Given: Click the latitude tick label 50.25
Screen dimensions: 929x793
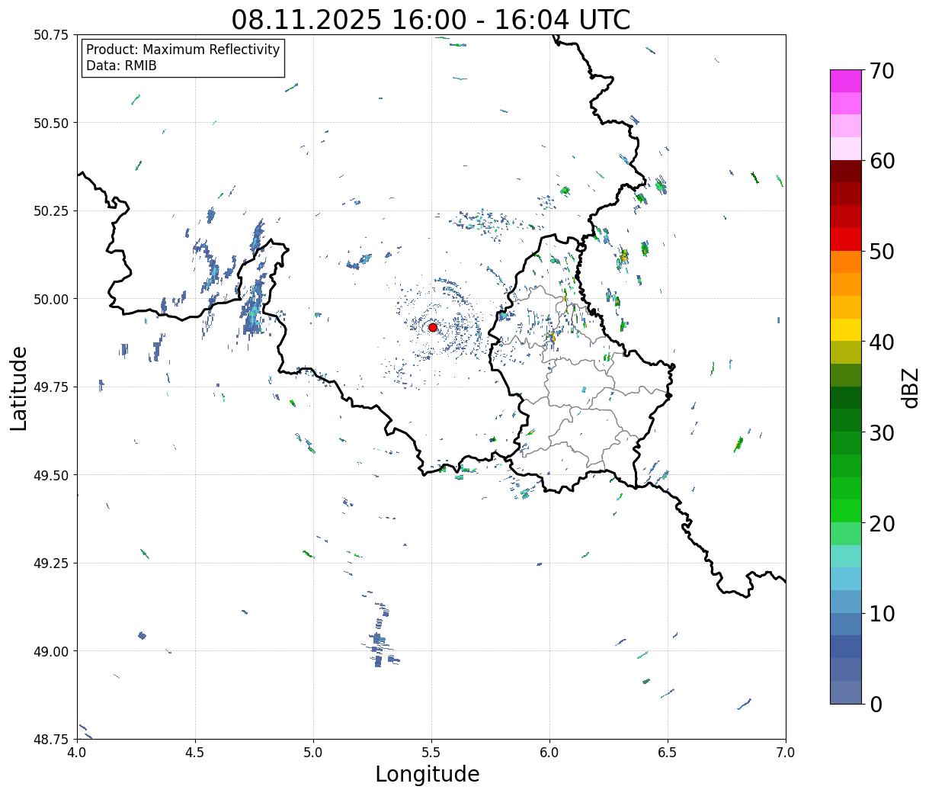Looking at the screenshot, I should click(51, 211).
